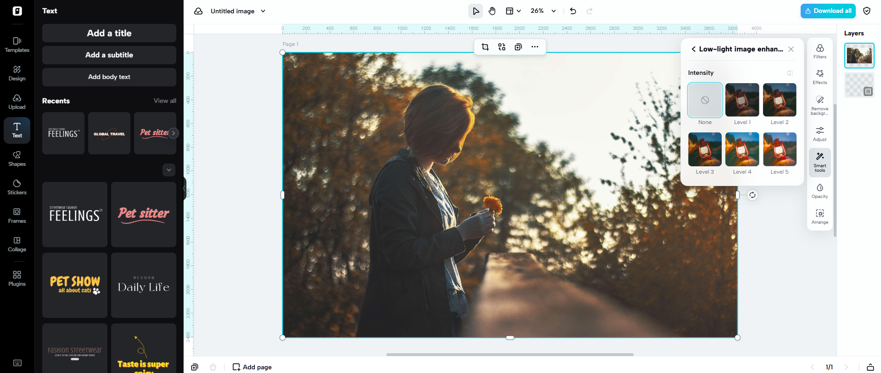Viewport: 881px width, 373px height.
Task: Toggle the compare icon beside Intensity
Action: tap(790, 73)
